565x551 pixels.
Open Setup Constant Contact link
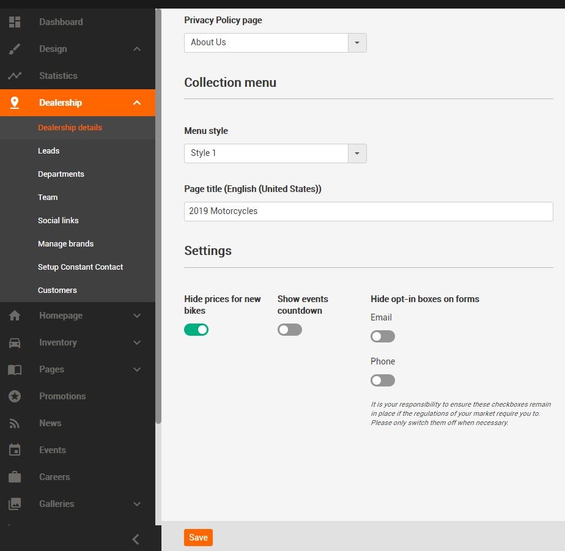coord(80,267)
